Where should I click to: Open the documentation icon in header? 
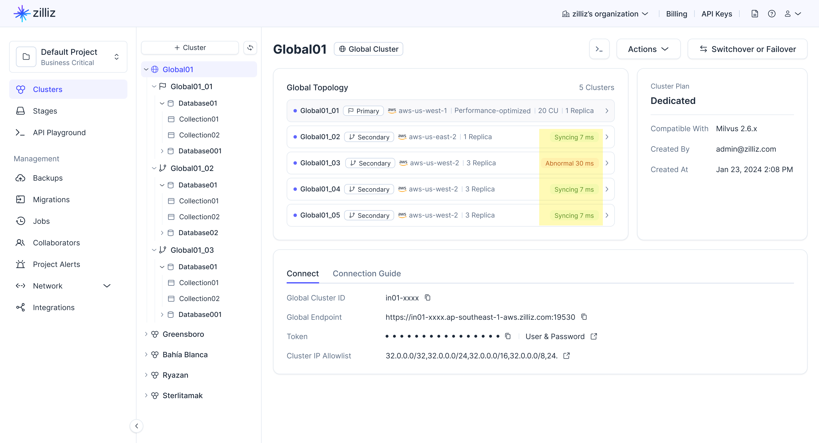755,14
